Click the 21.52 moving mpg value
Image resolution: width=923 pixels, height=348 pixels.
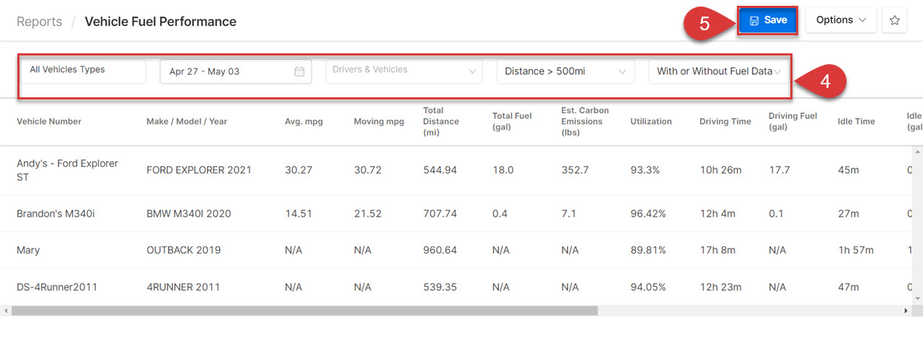[x=368, y=213]
